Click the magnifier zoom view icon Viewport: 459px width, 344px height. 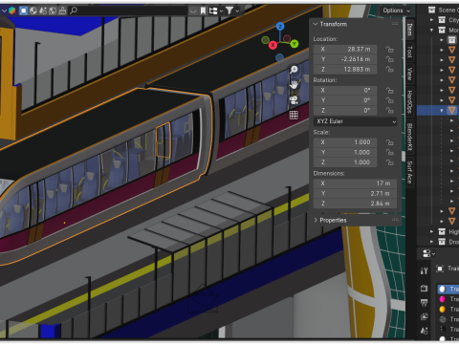(294, 70)
